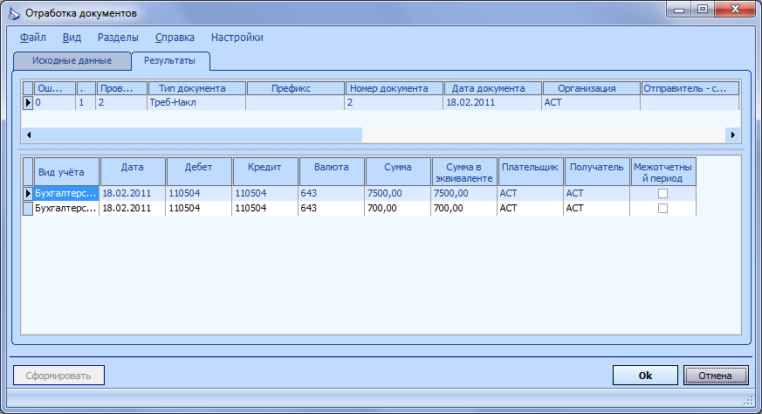The width and height of the screenshot is (762, 414).
Task: Click the Межотчетный период column header
Action: point(663,172)
